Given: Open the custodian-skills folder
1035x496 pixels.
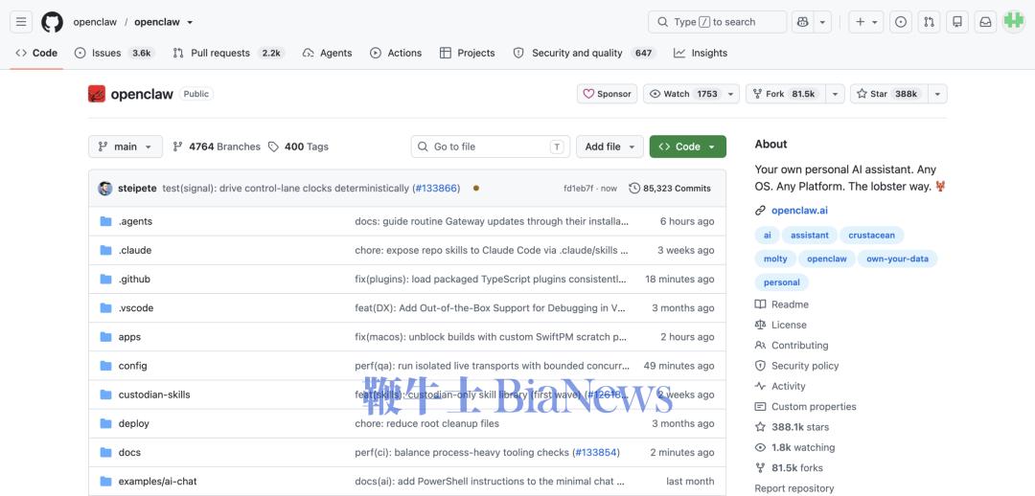Looking at the screenshot, I should pyautogui.click(x=154, y=395).
